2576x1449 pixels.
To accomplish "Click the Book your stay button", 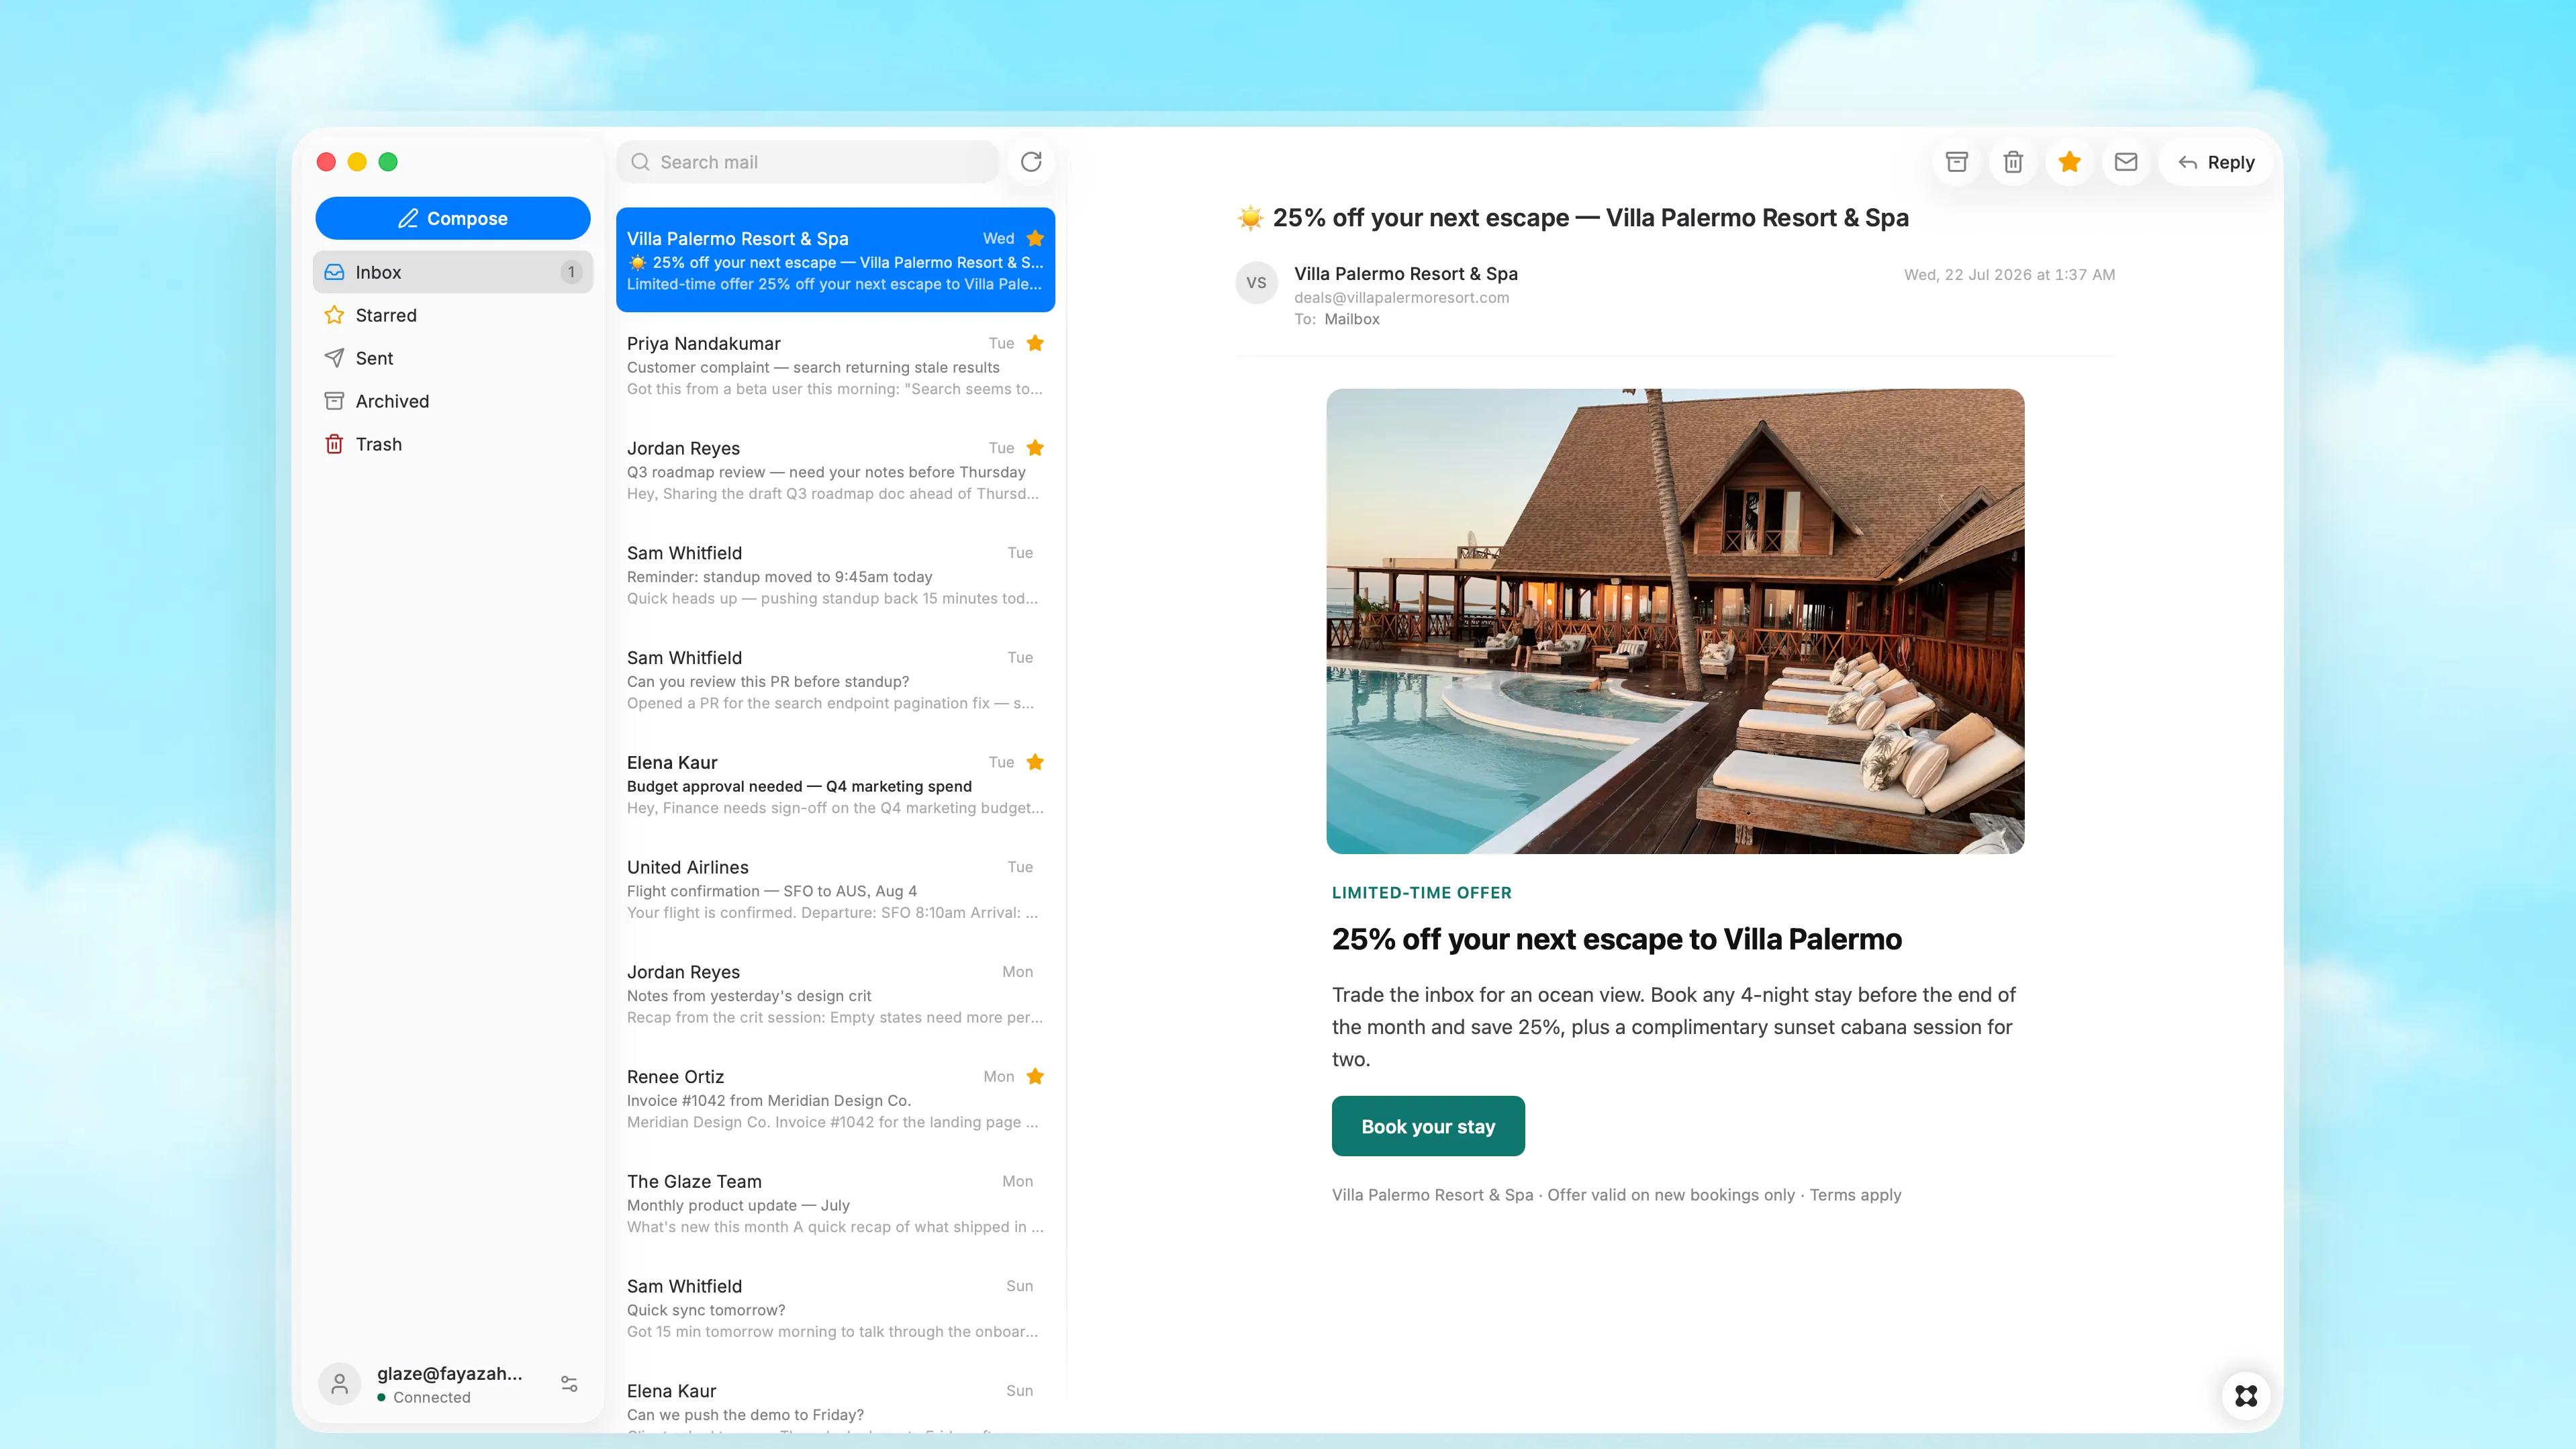I will 1428,1126.
